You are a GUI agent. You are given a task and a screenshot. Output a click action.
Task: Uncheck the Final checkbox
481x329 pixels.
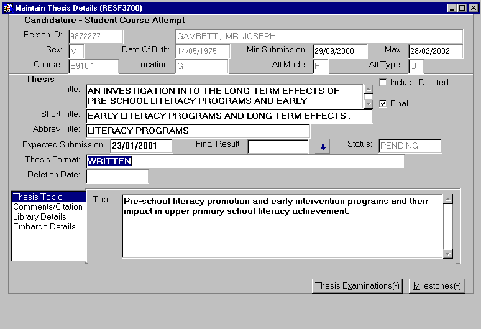click(383, 103)
